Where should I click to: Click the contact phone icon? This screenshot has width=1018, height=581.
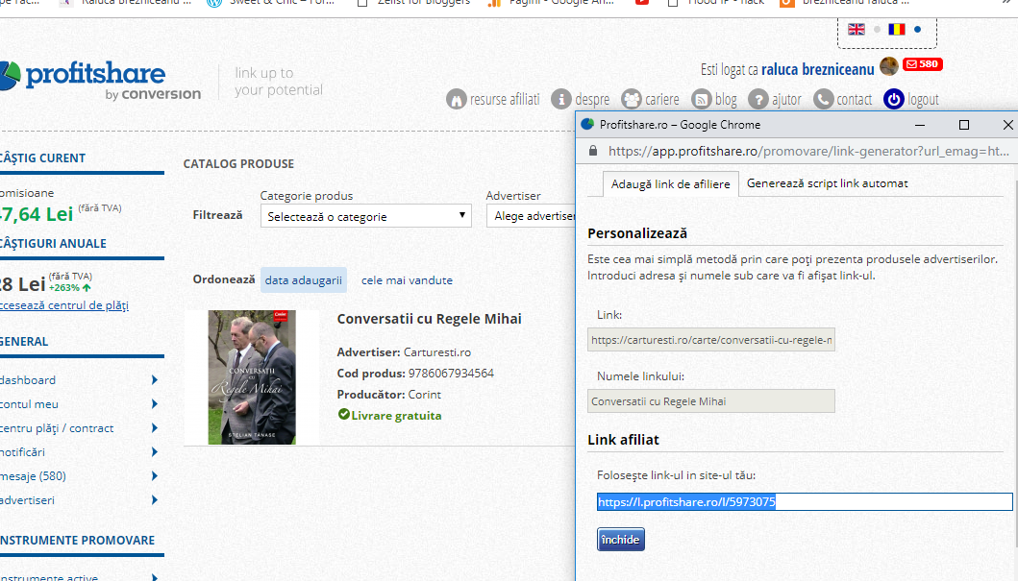tap(823, 99)
